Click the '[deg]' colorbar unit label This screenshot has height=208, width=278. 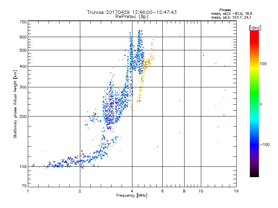point(255,28)
